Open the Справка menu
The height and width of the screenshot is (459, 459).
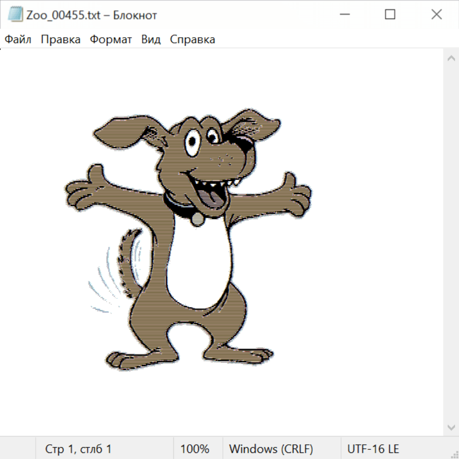click(x=192, y=39)
